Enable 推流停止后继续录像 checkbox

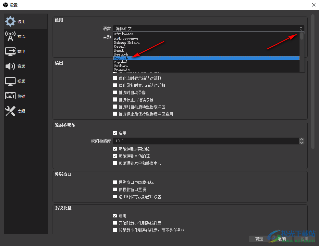point(115,100)
